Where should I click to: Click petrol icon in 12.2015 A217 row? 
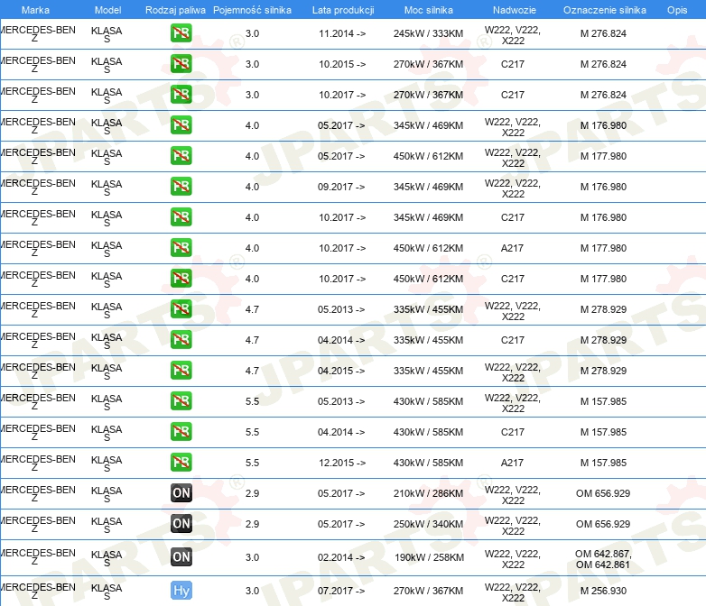pos(181,462)
